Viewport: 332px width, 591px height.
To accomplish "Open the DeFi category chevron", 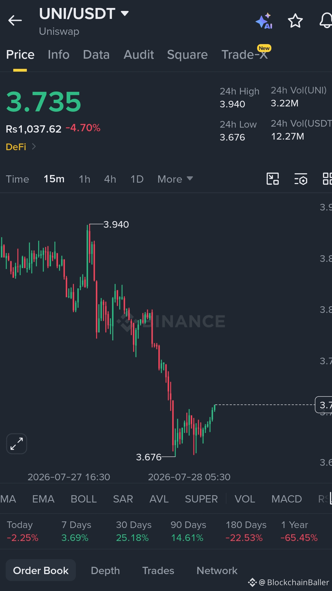I will tap(33, 147).
